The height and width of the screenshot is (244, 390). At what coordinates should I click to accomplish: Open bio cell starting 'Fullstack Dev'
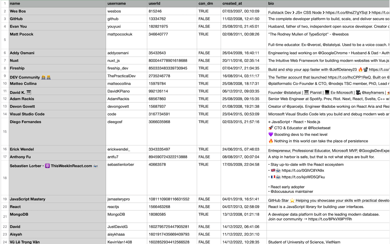[x=328, y=11]
